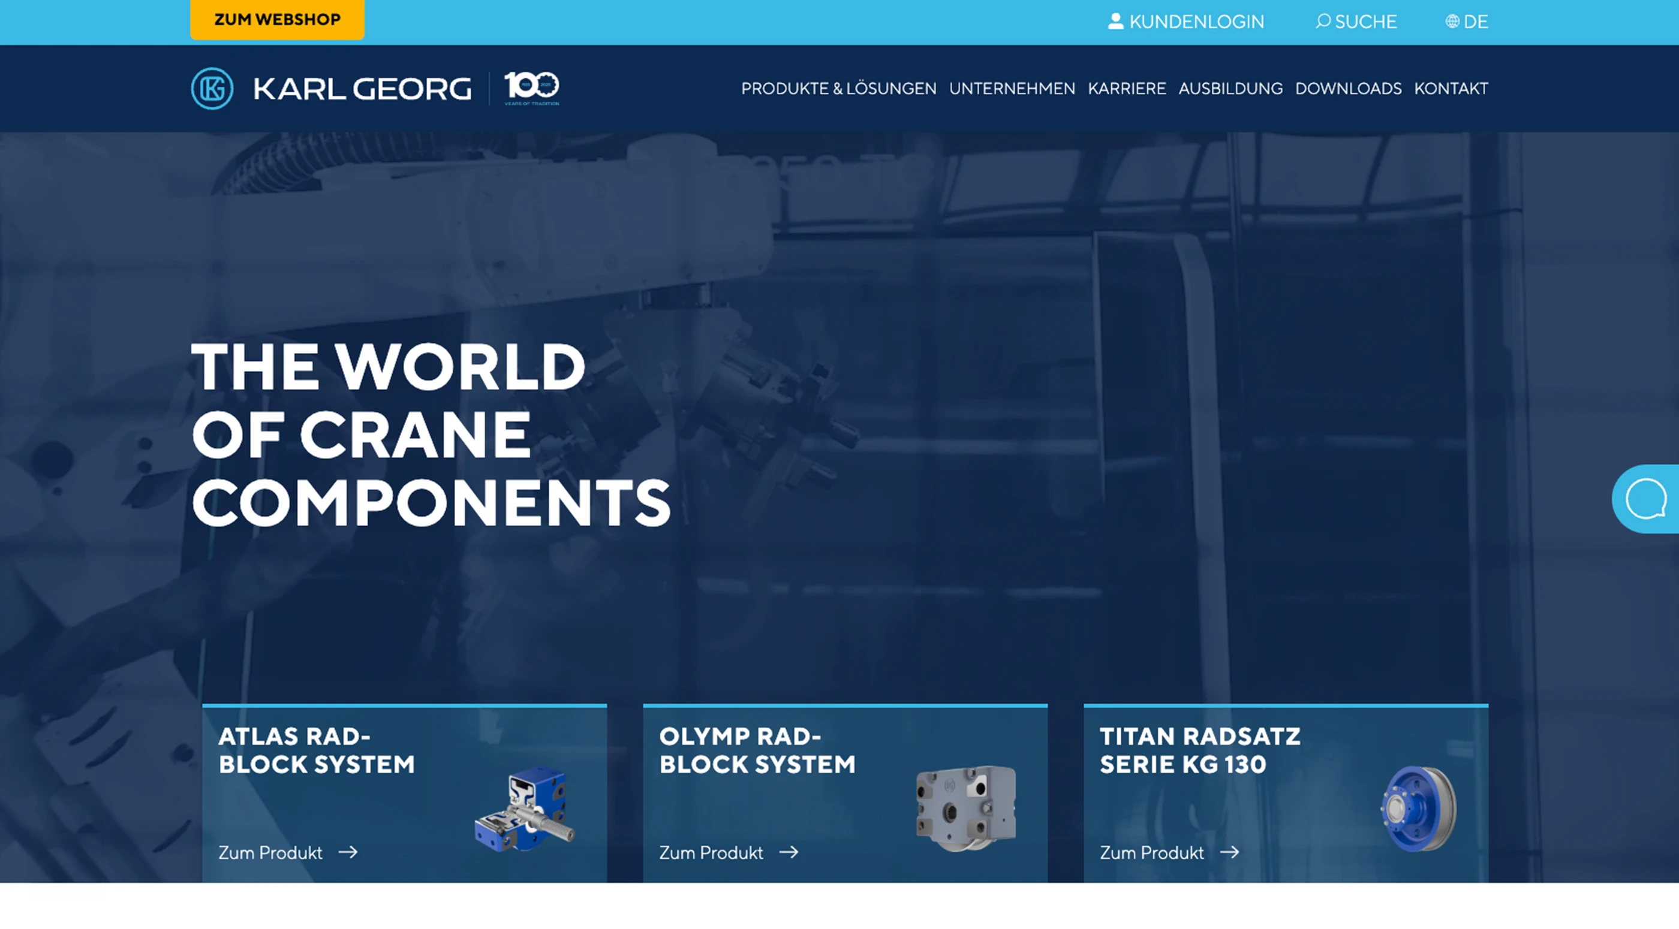The height and width of the screenshot is (929, 1679).
Task: Open the UNTERNEHMEN menu
Action: coord(1012,89)
